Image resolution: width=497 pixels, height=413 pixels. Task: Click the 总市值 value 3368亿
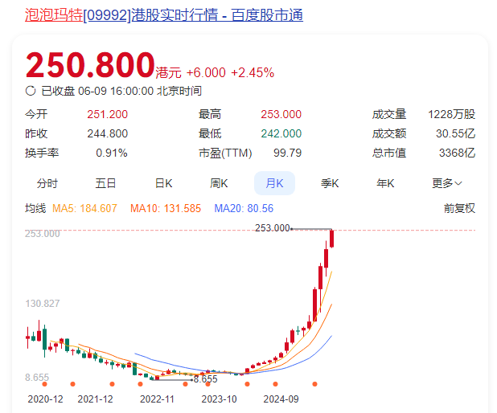coord(457,153)
